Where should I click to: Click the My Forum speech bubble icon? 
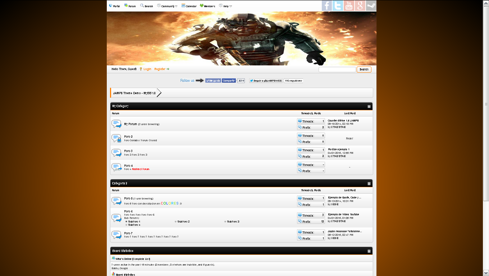(x=116, y=124)
